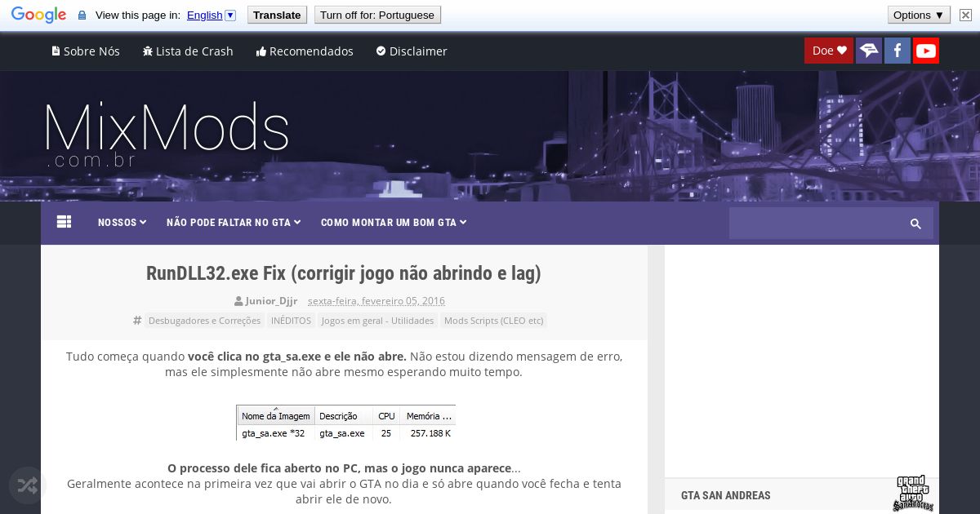
Task: Turn off translation for Portuguese
Action: (x=377, y=15)
